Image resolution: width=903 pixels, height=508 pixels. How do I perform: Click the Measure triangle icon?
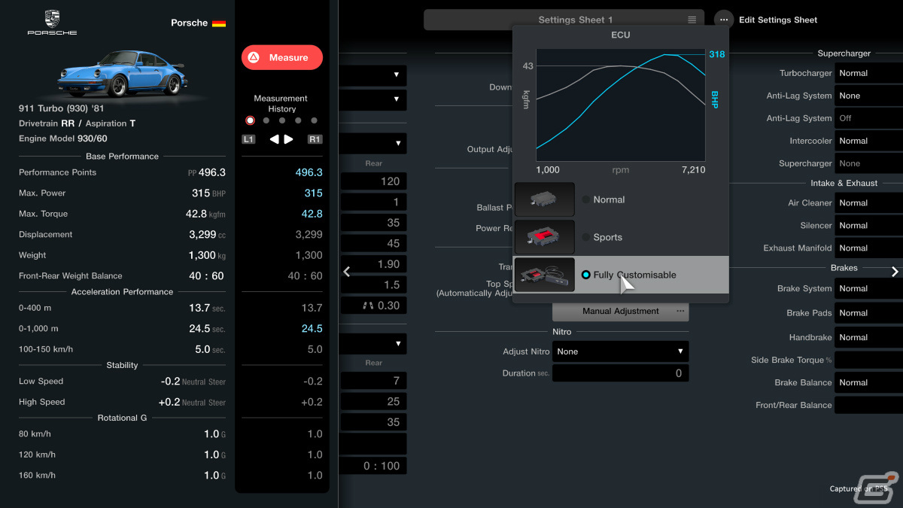[254, 57]
